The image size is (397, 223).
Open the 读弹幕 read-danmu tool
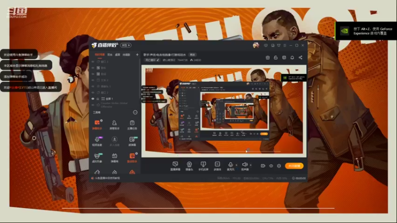tap(132, 141)
